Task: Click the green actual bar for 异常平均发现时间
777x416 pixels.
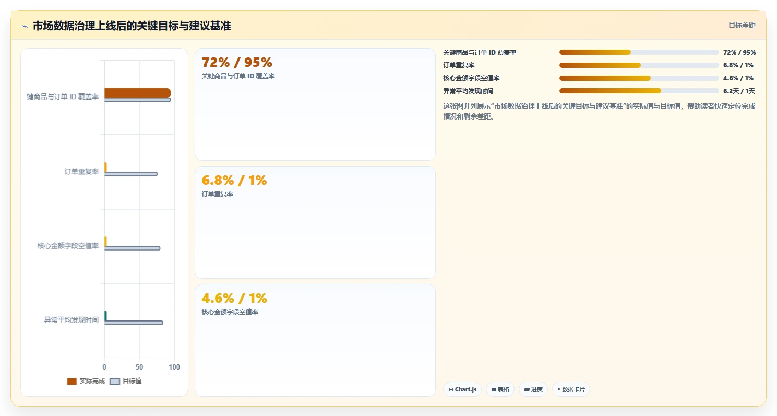Action: tap(105, 316)
